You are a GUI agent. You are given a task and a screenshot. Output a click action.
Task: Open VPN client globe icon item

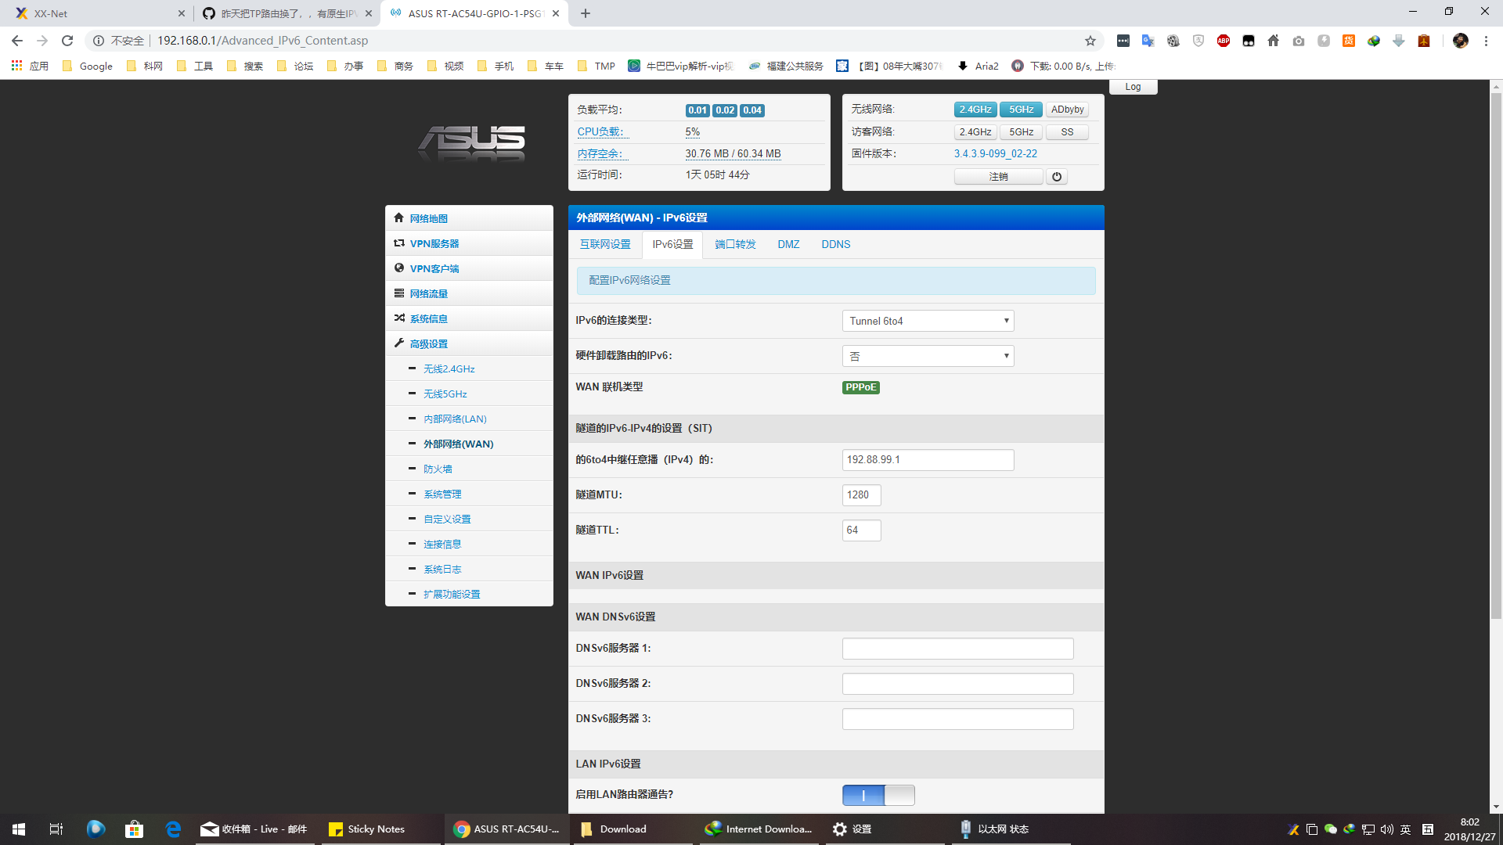click(434, 268)
